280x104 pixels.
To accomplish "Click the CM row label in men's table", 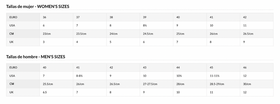I will click(12, 84).
